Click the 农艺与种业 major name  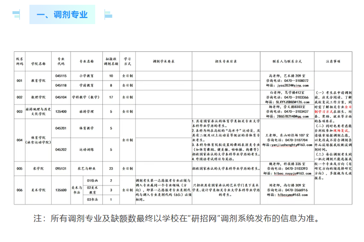tap(86, 169)
